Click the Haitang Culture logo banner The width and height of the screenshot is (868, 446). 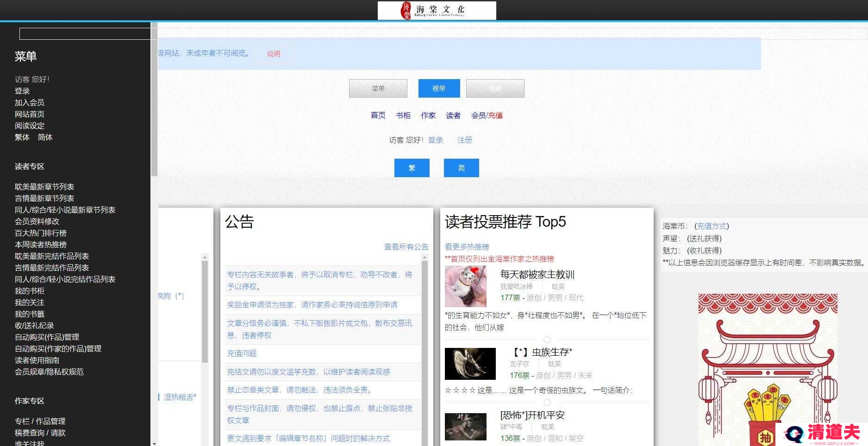click(437, 10)
